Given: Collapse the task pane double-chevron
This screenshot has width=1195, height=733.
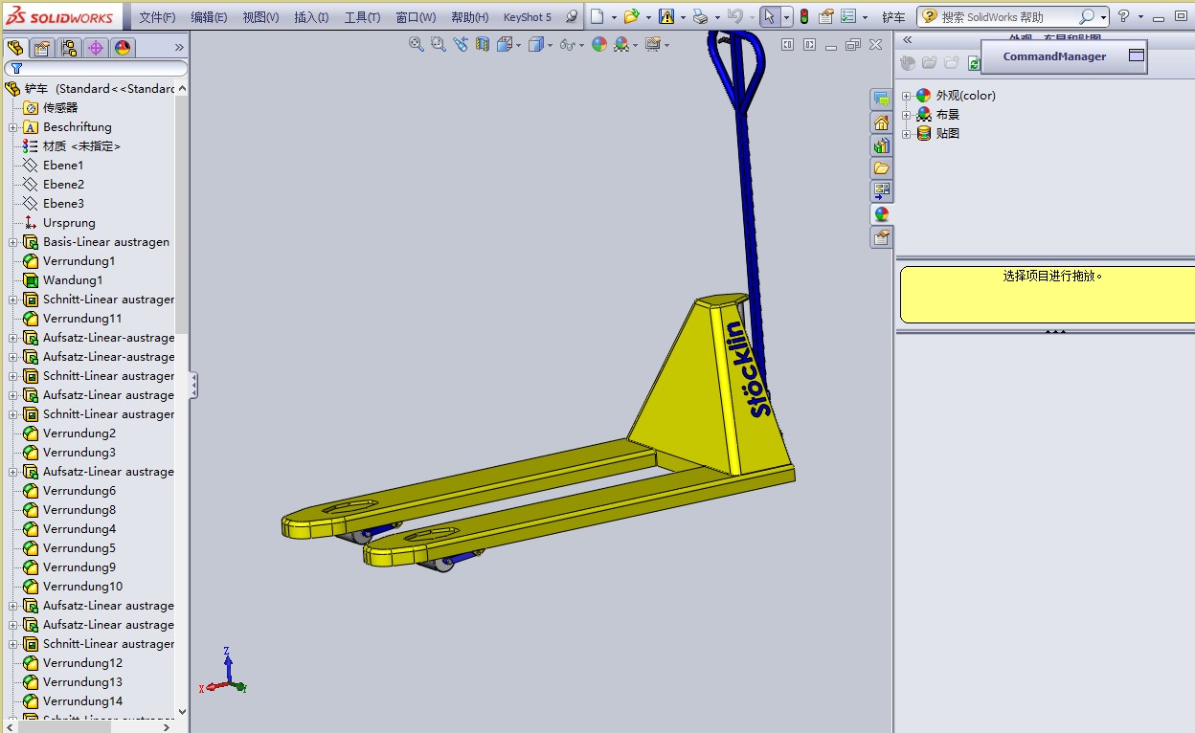Looking at the screenshot, I should coord(908,40).
